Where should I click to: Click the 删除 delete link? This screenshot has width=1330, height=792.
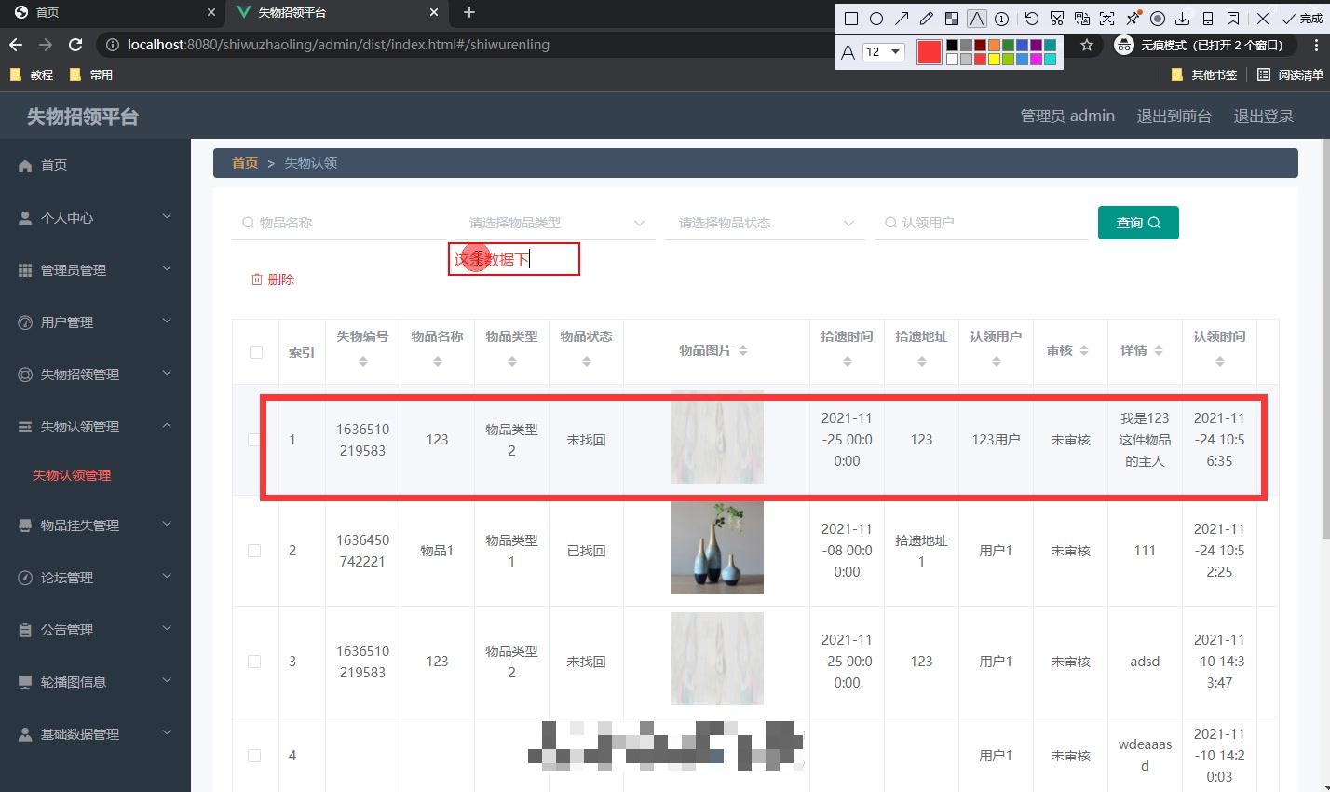(273, 279)
